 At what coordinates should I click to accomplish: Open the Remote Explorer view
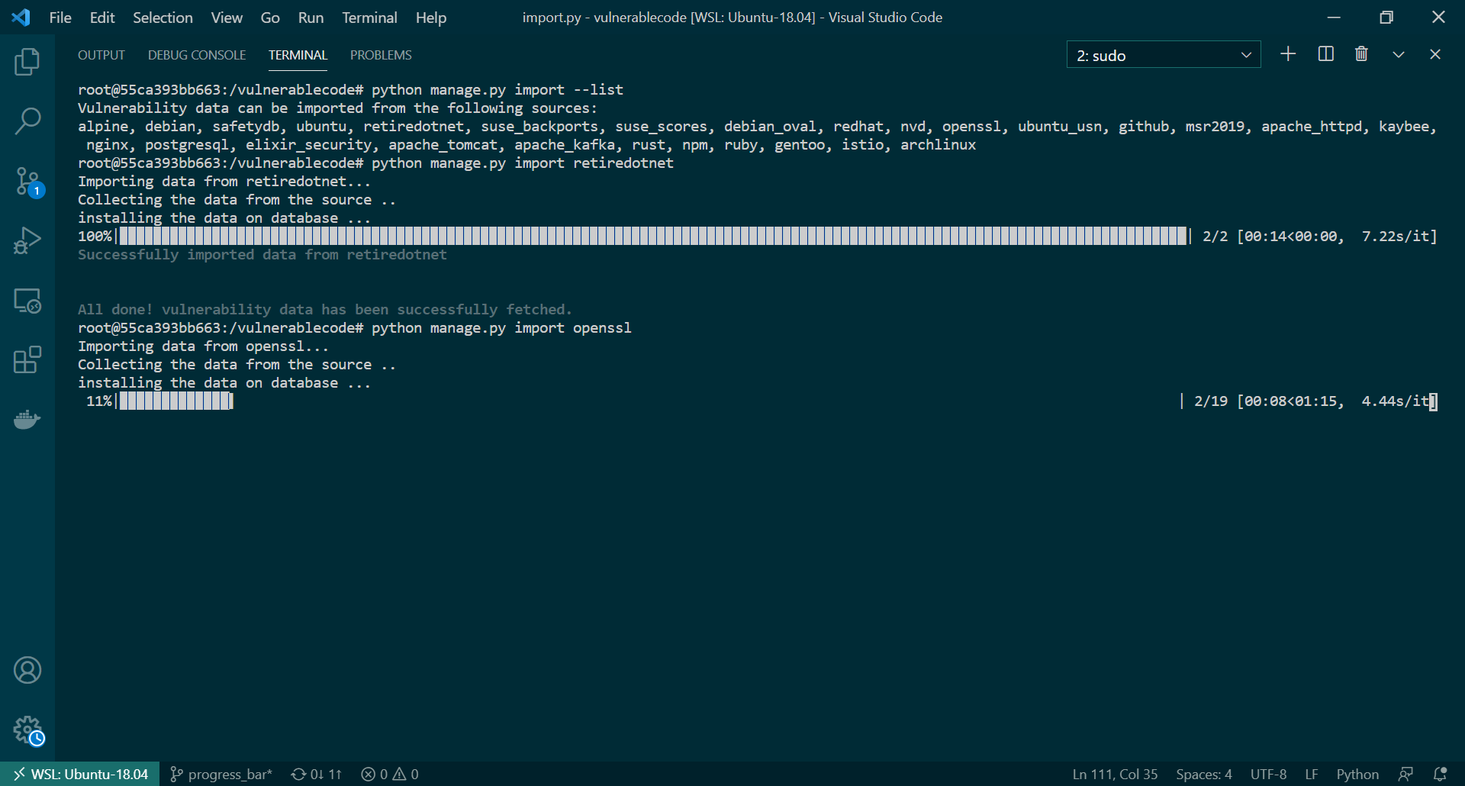pos(27,301)
